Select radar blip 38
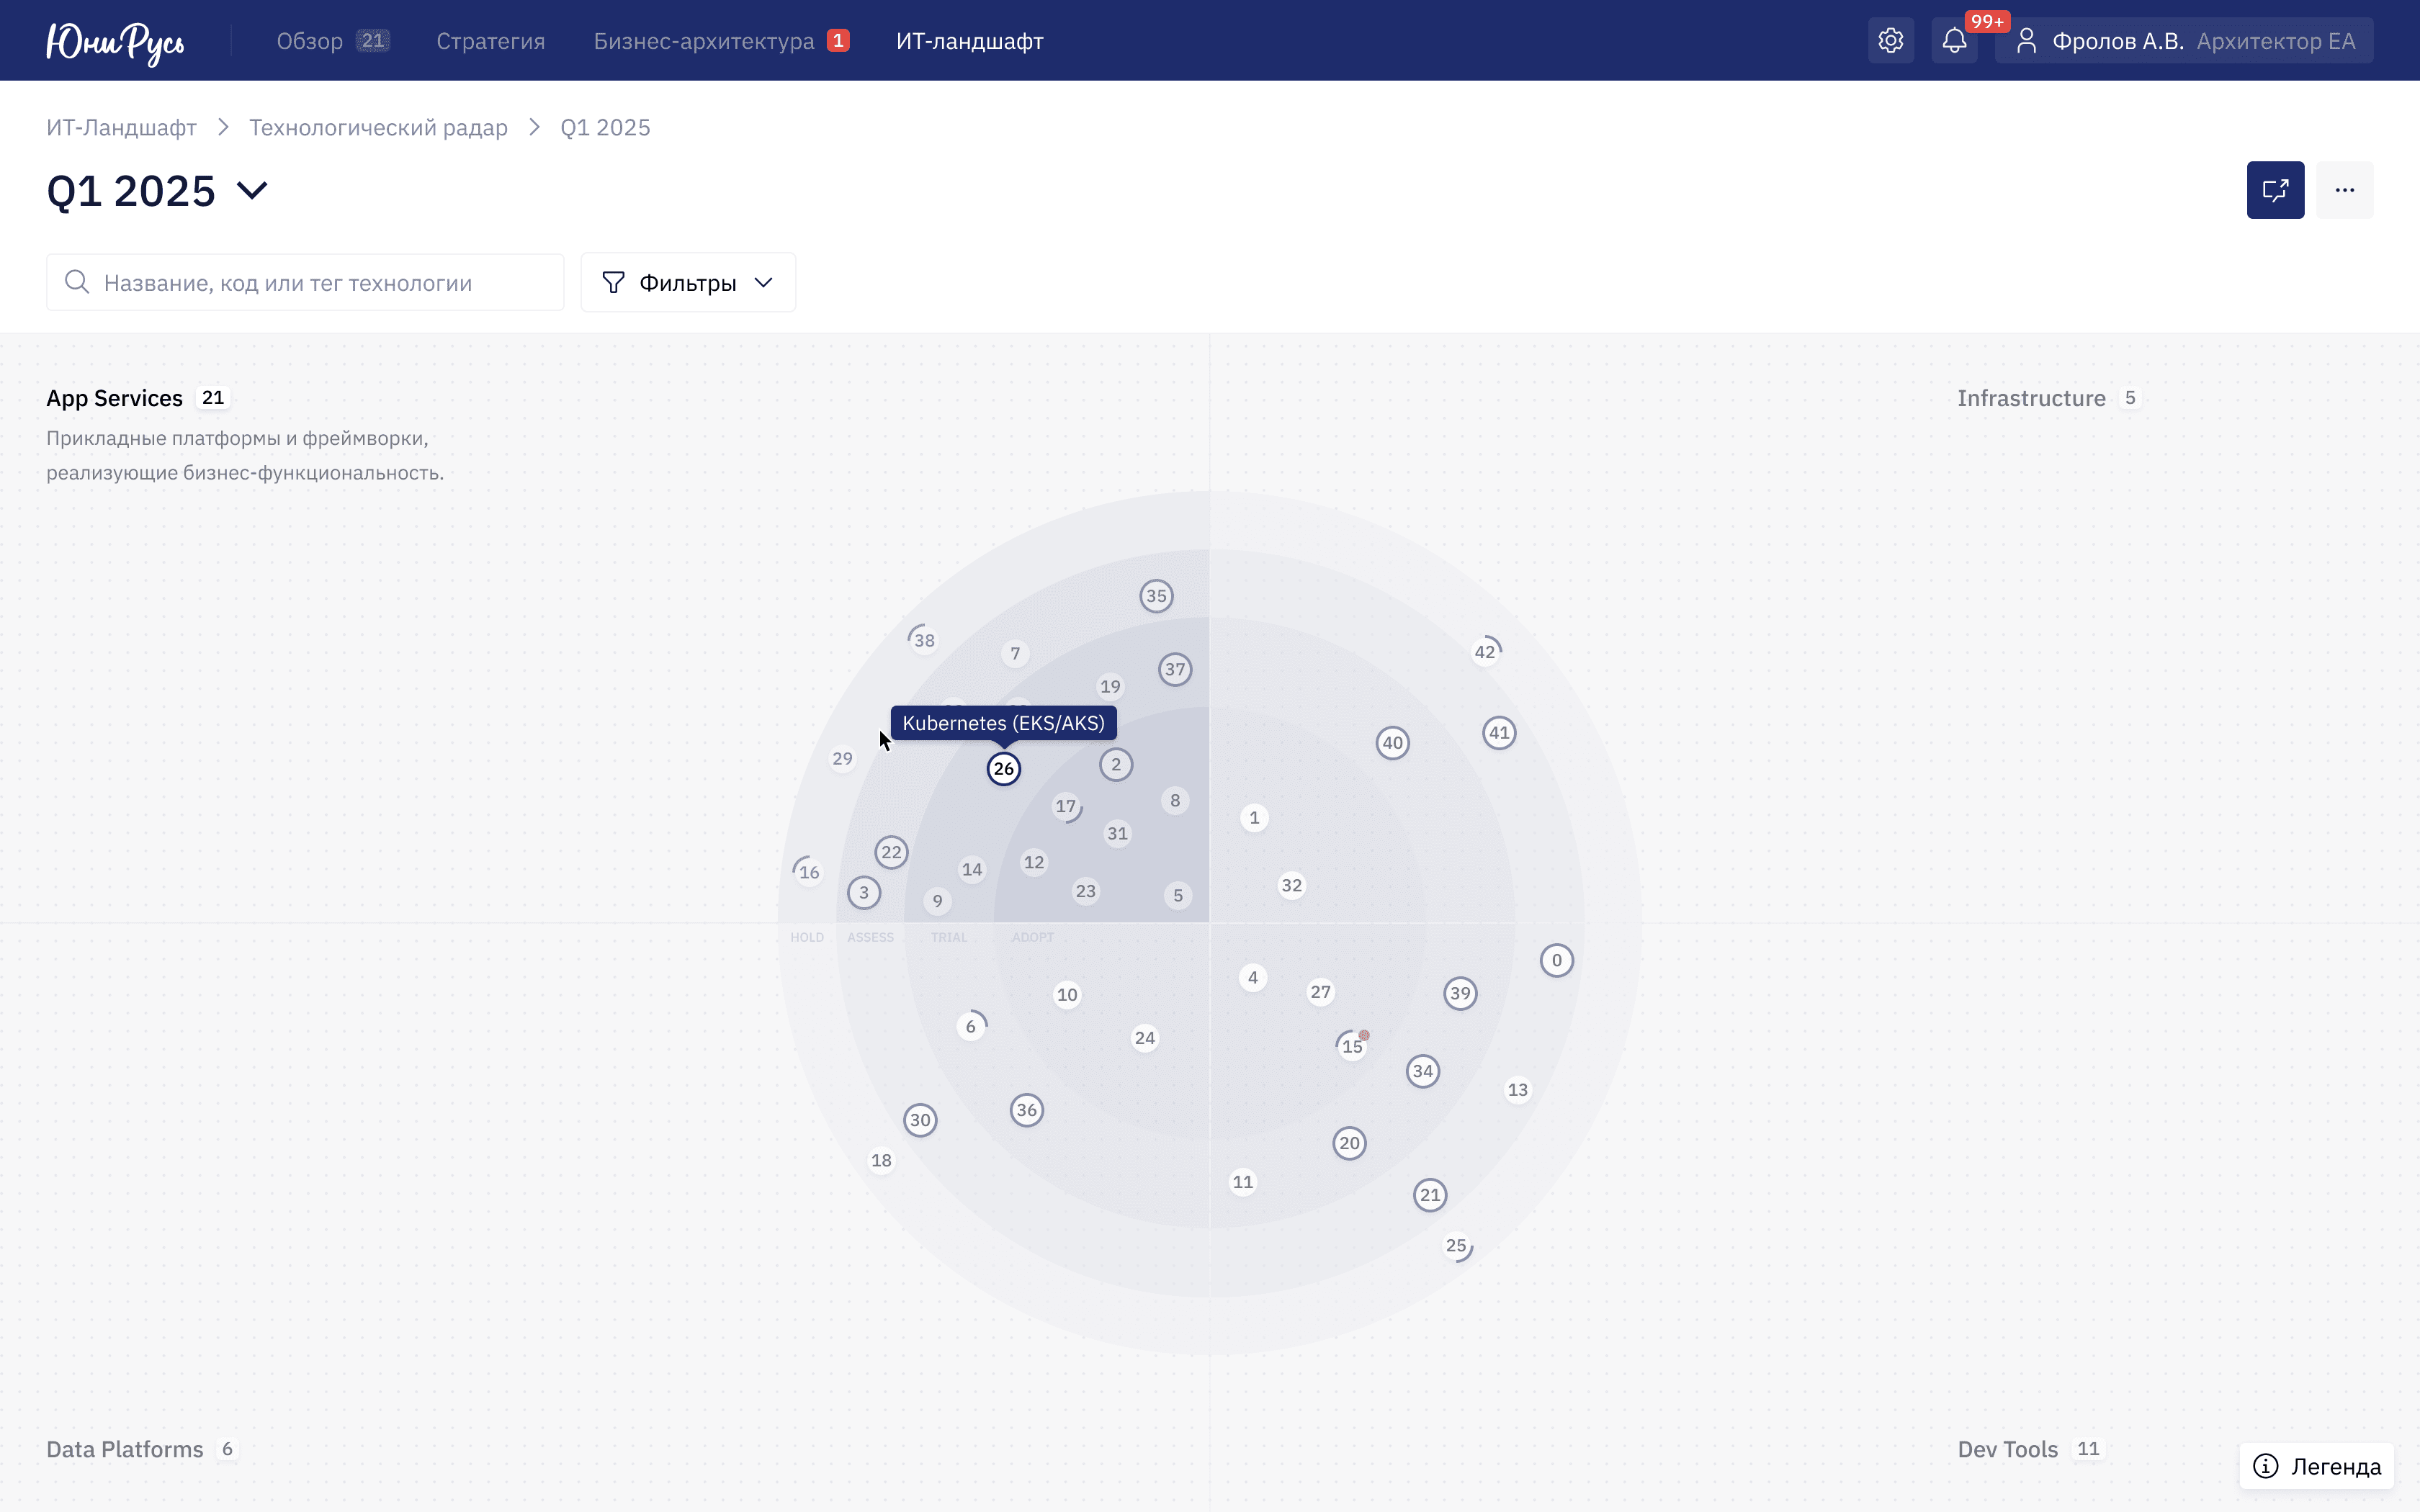 click(923, 640)
